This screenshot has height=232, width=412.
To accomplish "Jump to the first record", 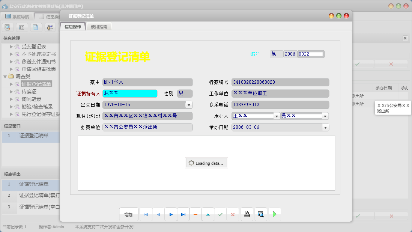I will coord(146,214).
